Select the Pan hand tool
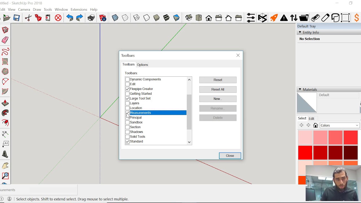 [5, 166]
